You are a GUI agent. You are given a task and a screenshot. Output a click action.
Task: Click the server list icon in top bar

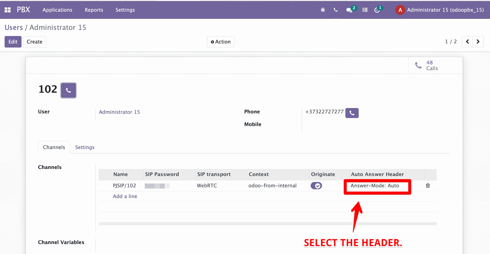tap(365, 10)
